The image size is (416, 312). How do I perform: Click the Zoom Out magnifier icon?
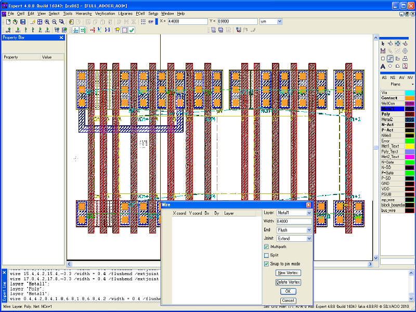[54, 22]
